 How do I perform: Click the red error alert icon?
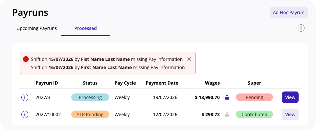[x=26, y=59]
